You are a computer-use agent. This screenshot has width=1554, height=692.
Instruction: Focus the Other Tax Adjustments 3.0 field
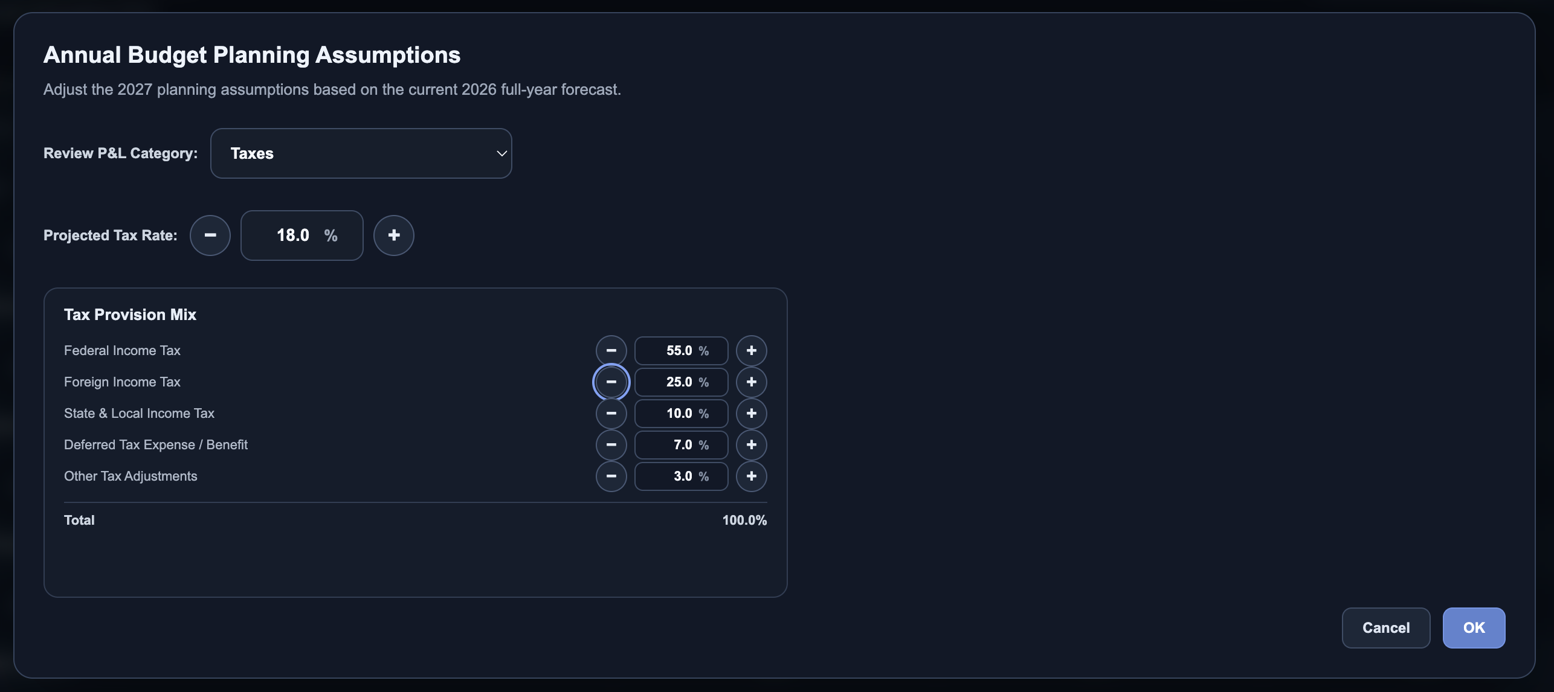(682, 476)
